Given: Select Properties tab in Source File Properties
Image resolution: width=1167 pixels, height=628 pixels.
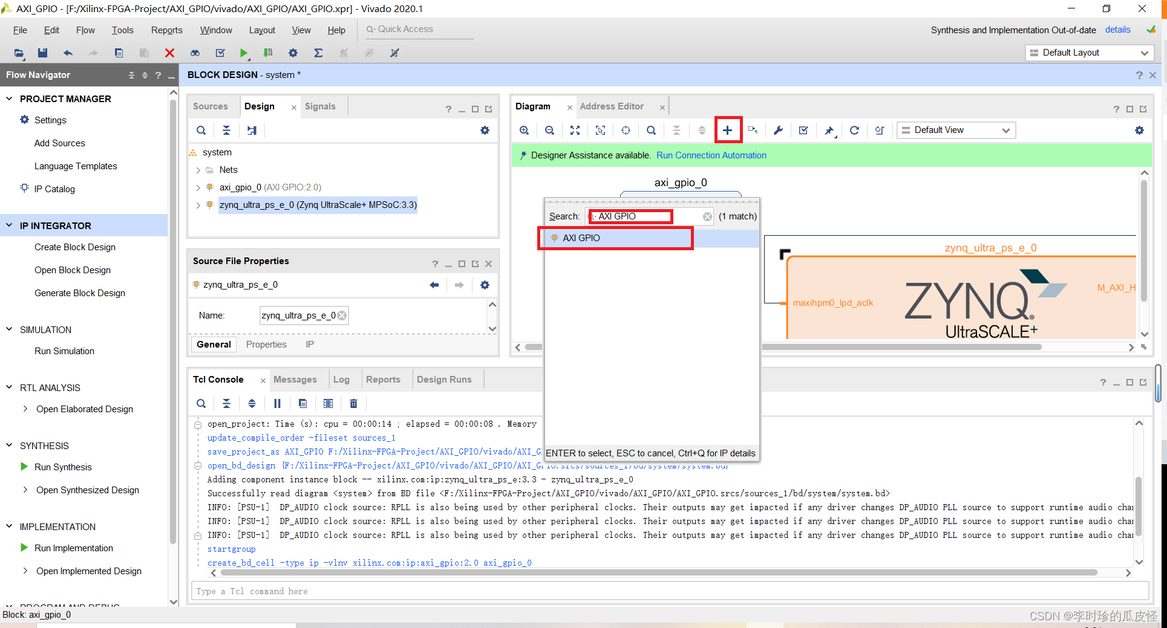Looking at the screenshot, I should 266,344.
